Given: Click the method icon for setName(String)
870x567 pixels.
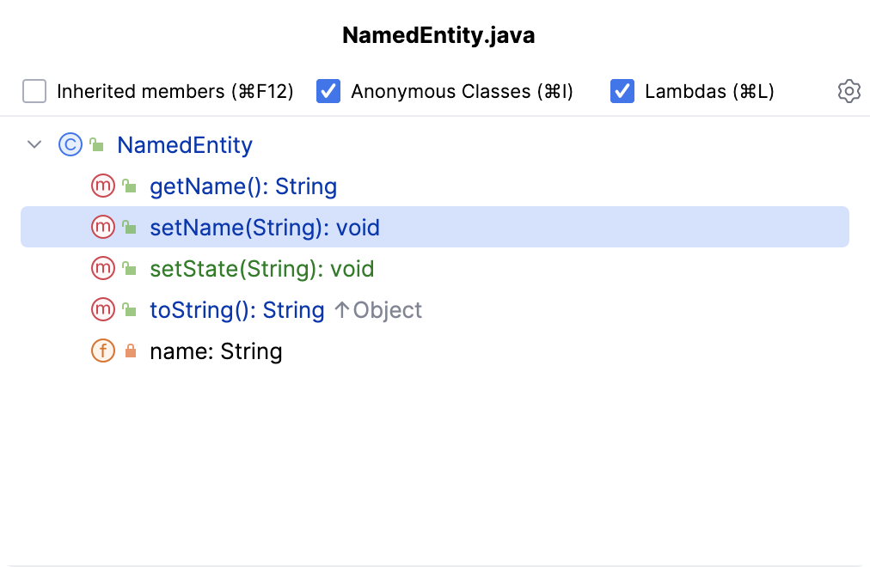Looking at the screenshot, I should (102, 227).
